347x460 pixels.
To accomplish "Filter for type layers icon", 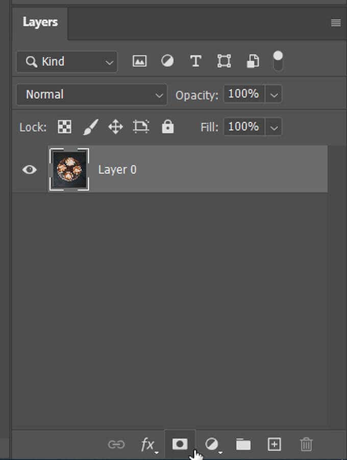I will (195, 61).
